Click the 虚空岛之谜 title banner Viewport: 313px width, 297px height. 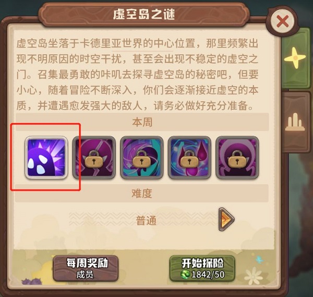(x=144, y=14)
